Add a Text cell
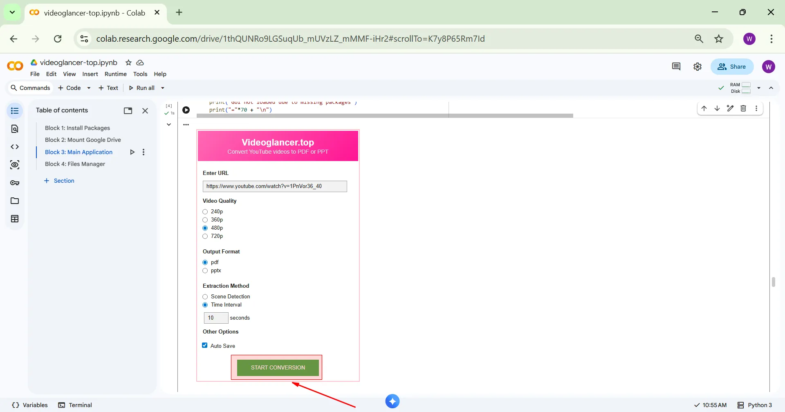Screen dimensions: 785x412 [108, 88]
